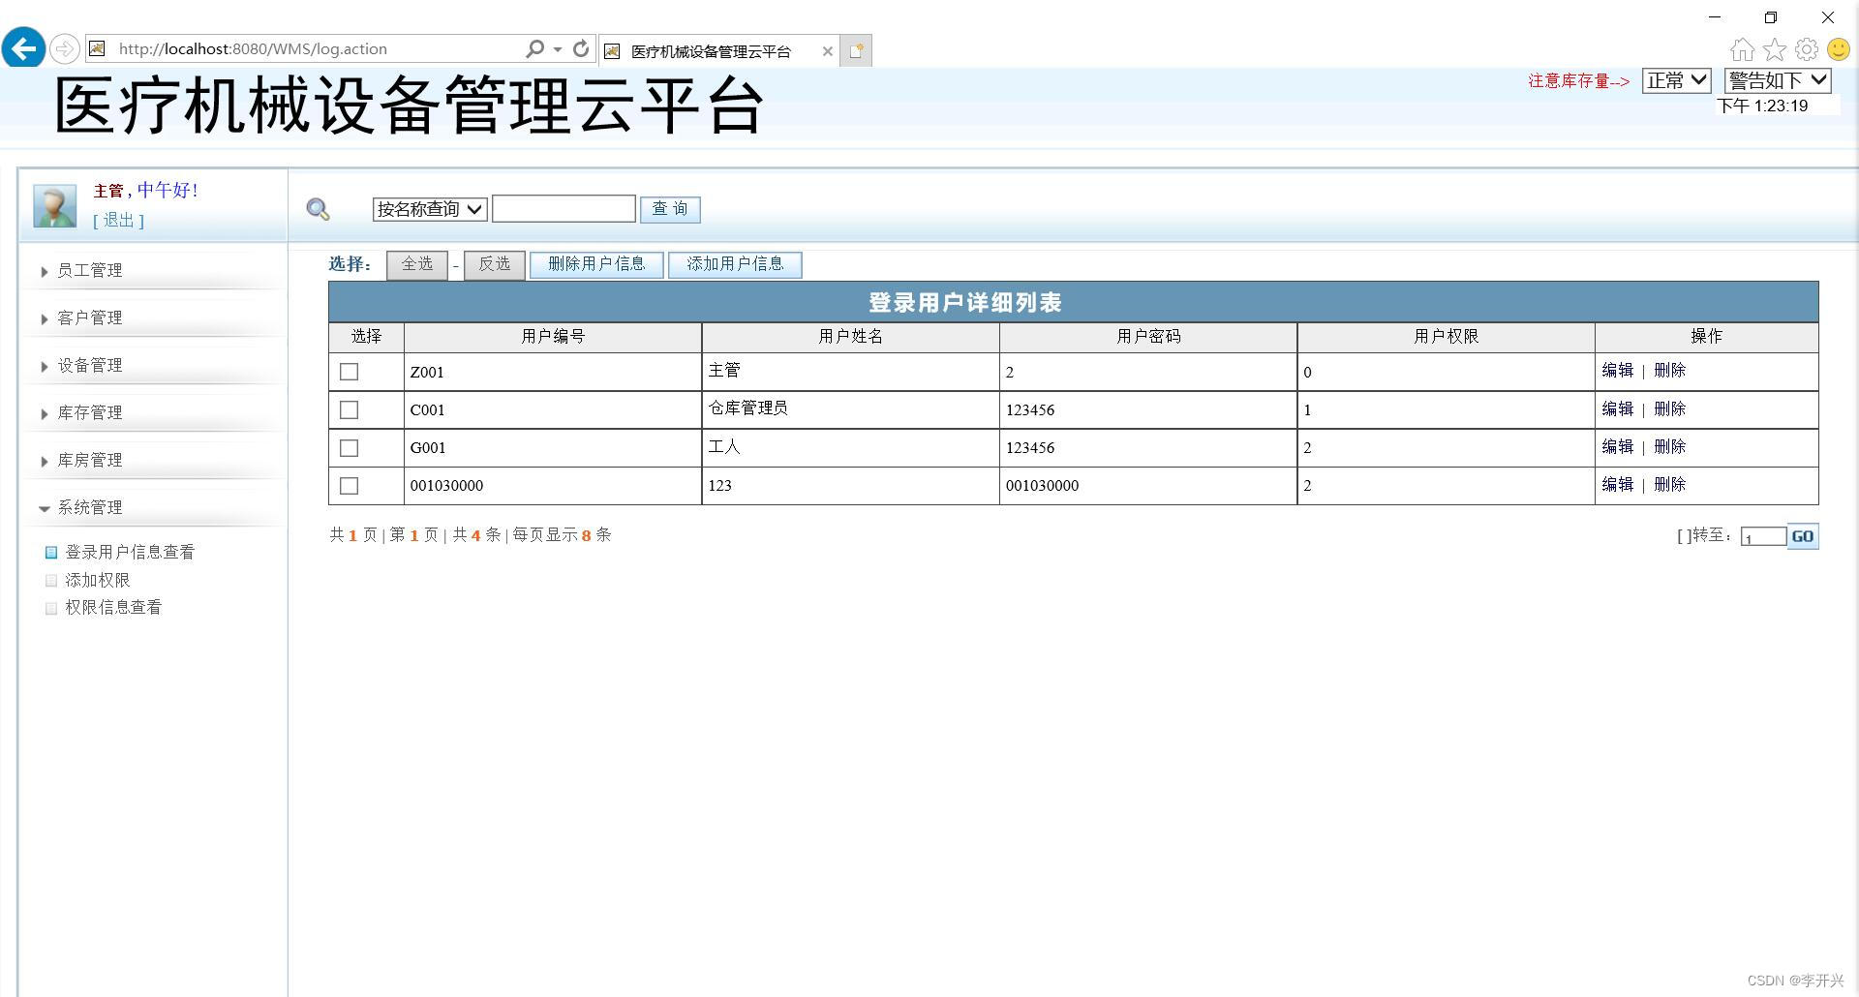Open the 按名称查询 search type dropdown
1859x997 pixels.
click(430, 209)
